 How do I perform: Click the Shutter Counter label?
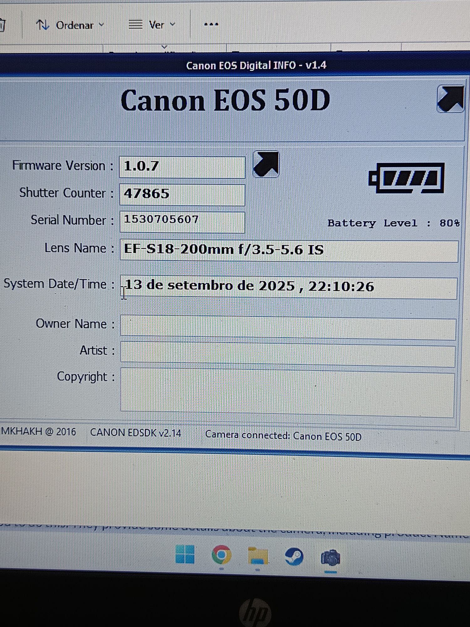tap(66, 193)
